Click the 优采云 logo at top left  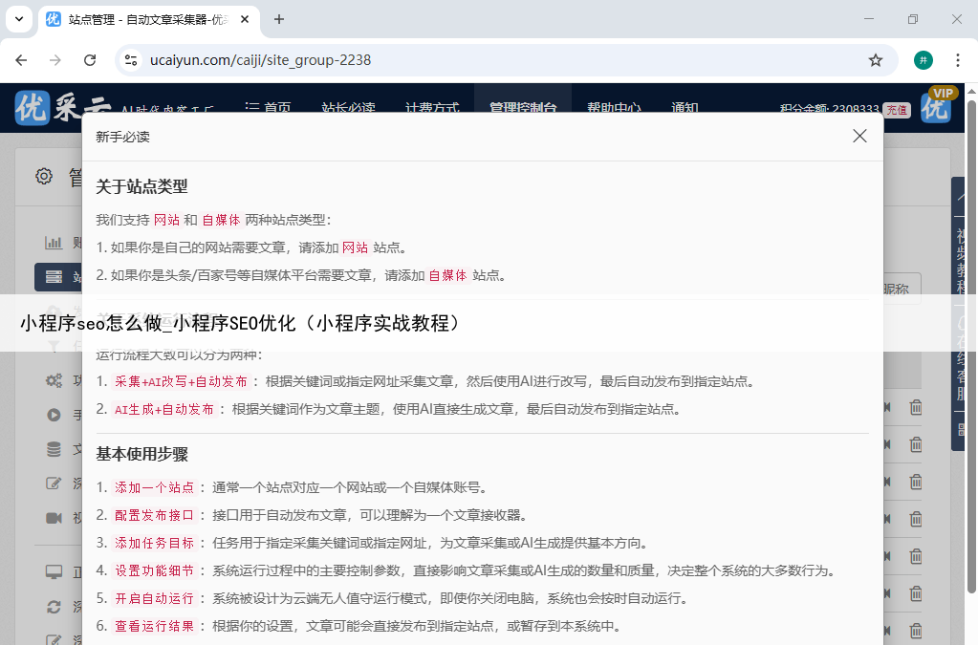[x=64, y=108]
